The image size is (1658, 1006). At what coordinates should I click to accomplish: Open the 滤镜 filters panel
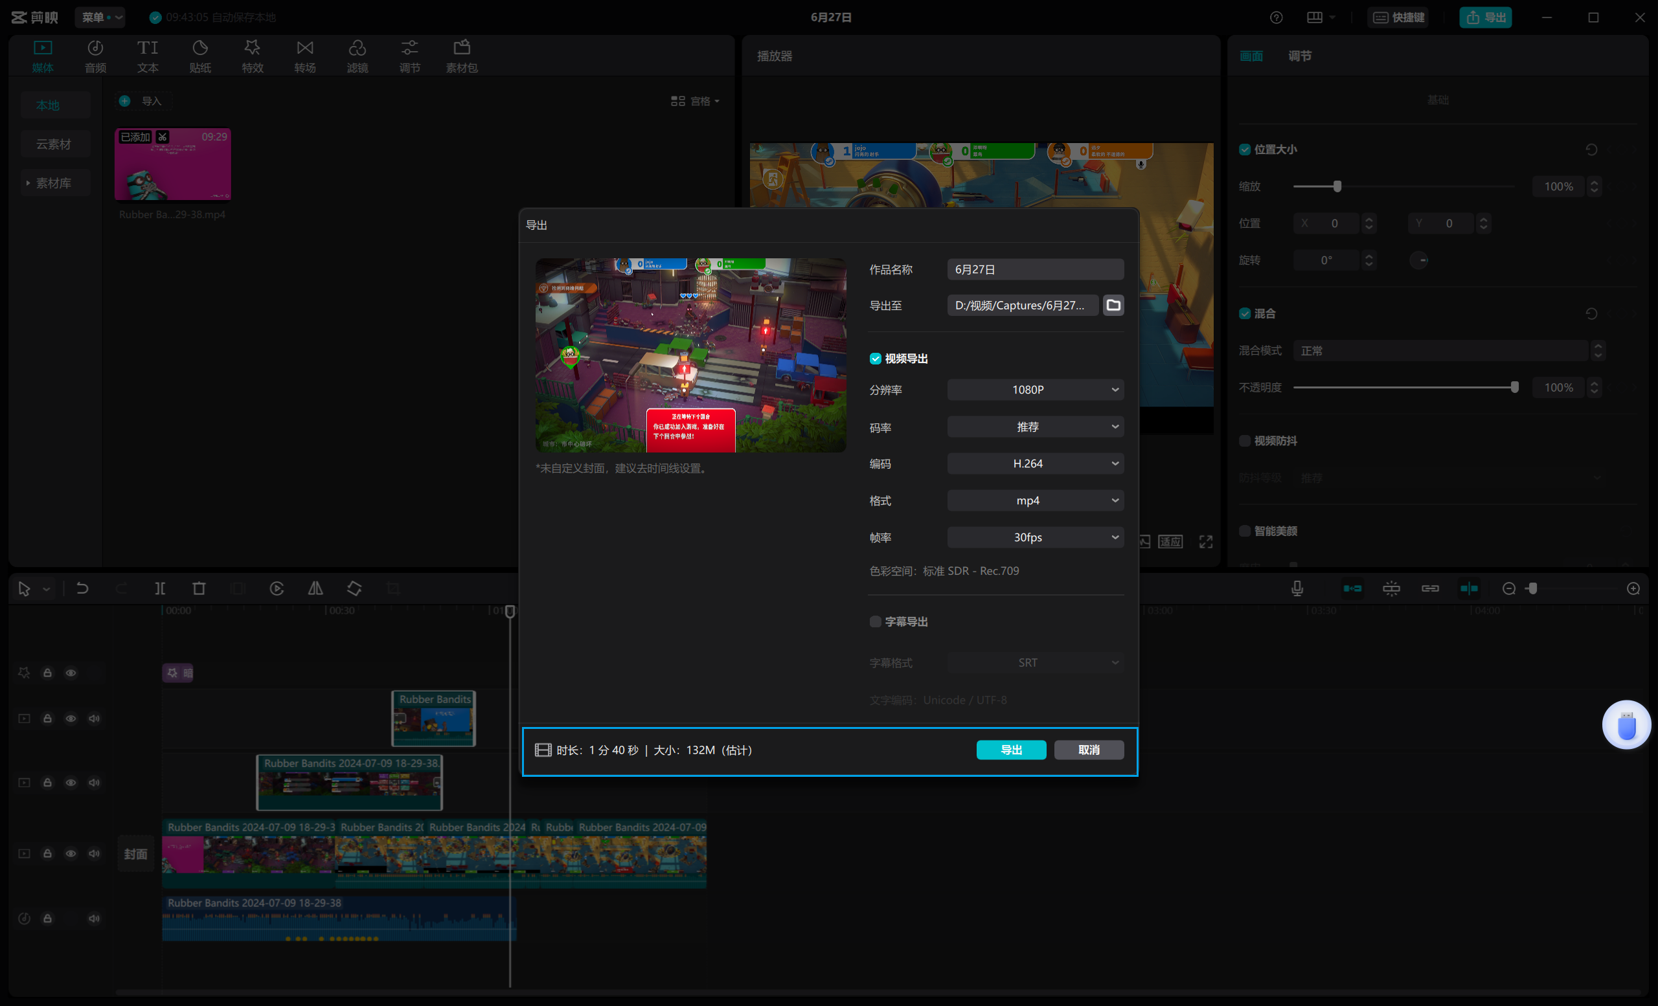point(358,56)
